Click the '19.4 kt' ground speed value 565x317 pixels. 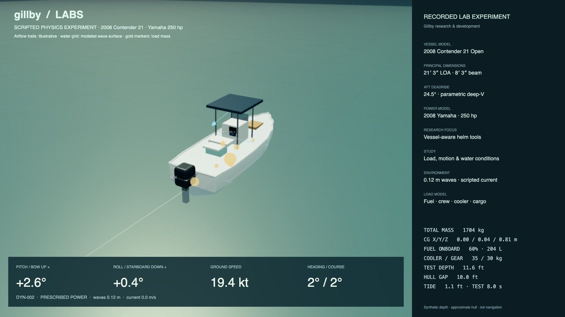[x=230, y=282]
